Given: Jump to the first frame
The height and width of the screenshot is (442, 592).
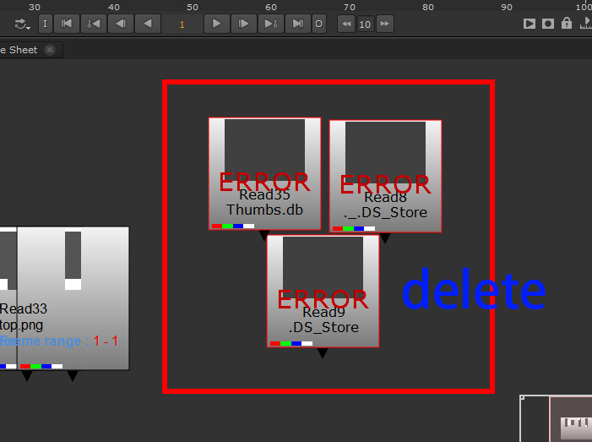Looking at the screenshot, I should (x=67, y=24).
